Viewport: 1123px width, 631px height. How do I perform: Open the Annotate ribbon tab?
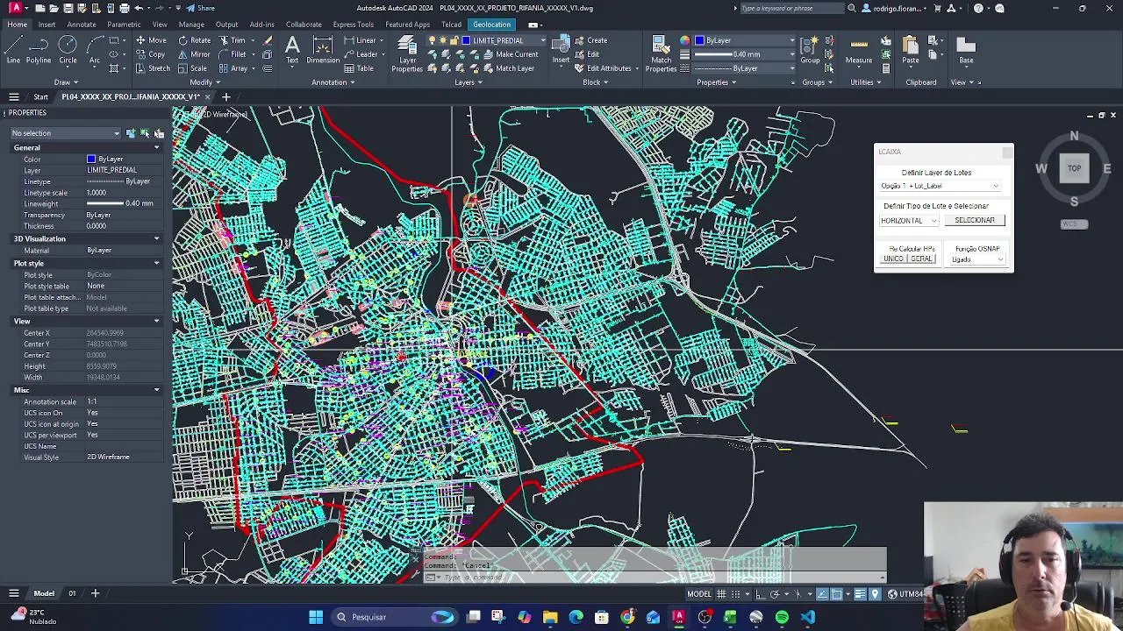point(82,25)
